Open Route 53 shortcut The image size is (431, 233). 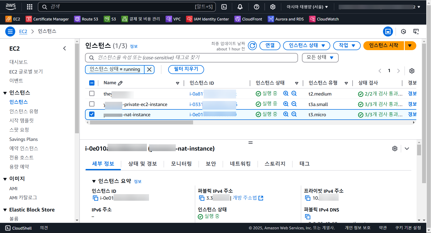(86, 19)
